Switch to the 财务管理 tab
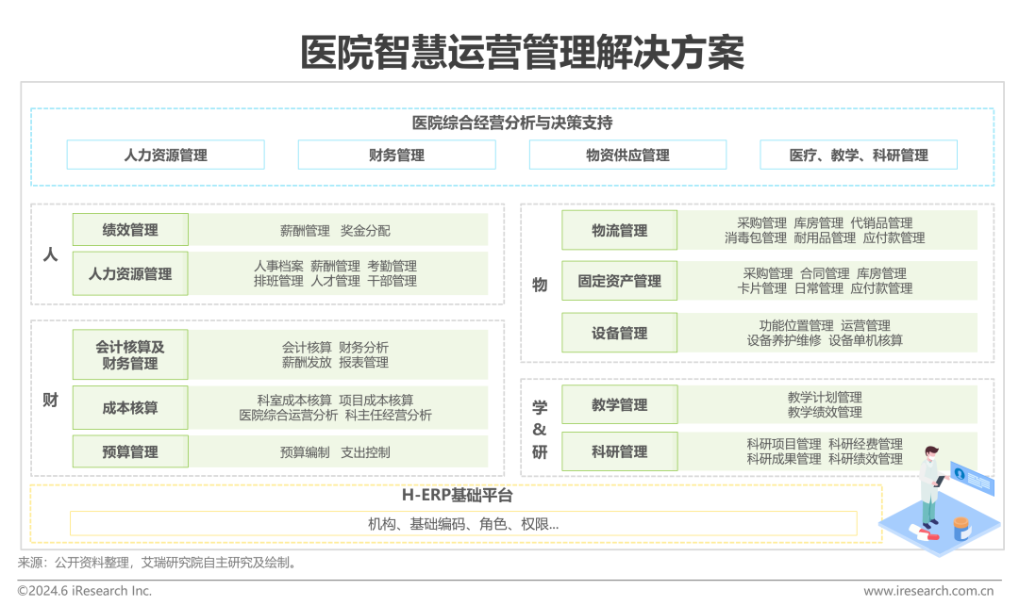Screen dimensions: 1019x606 tap(397, 155)
